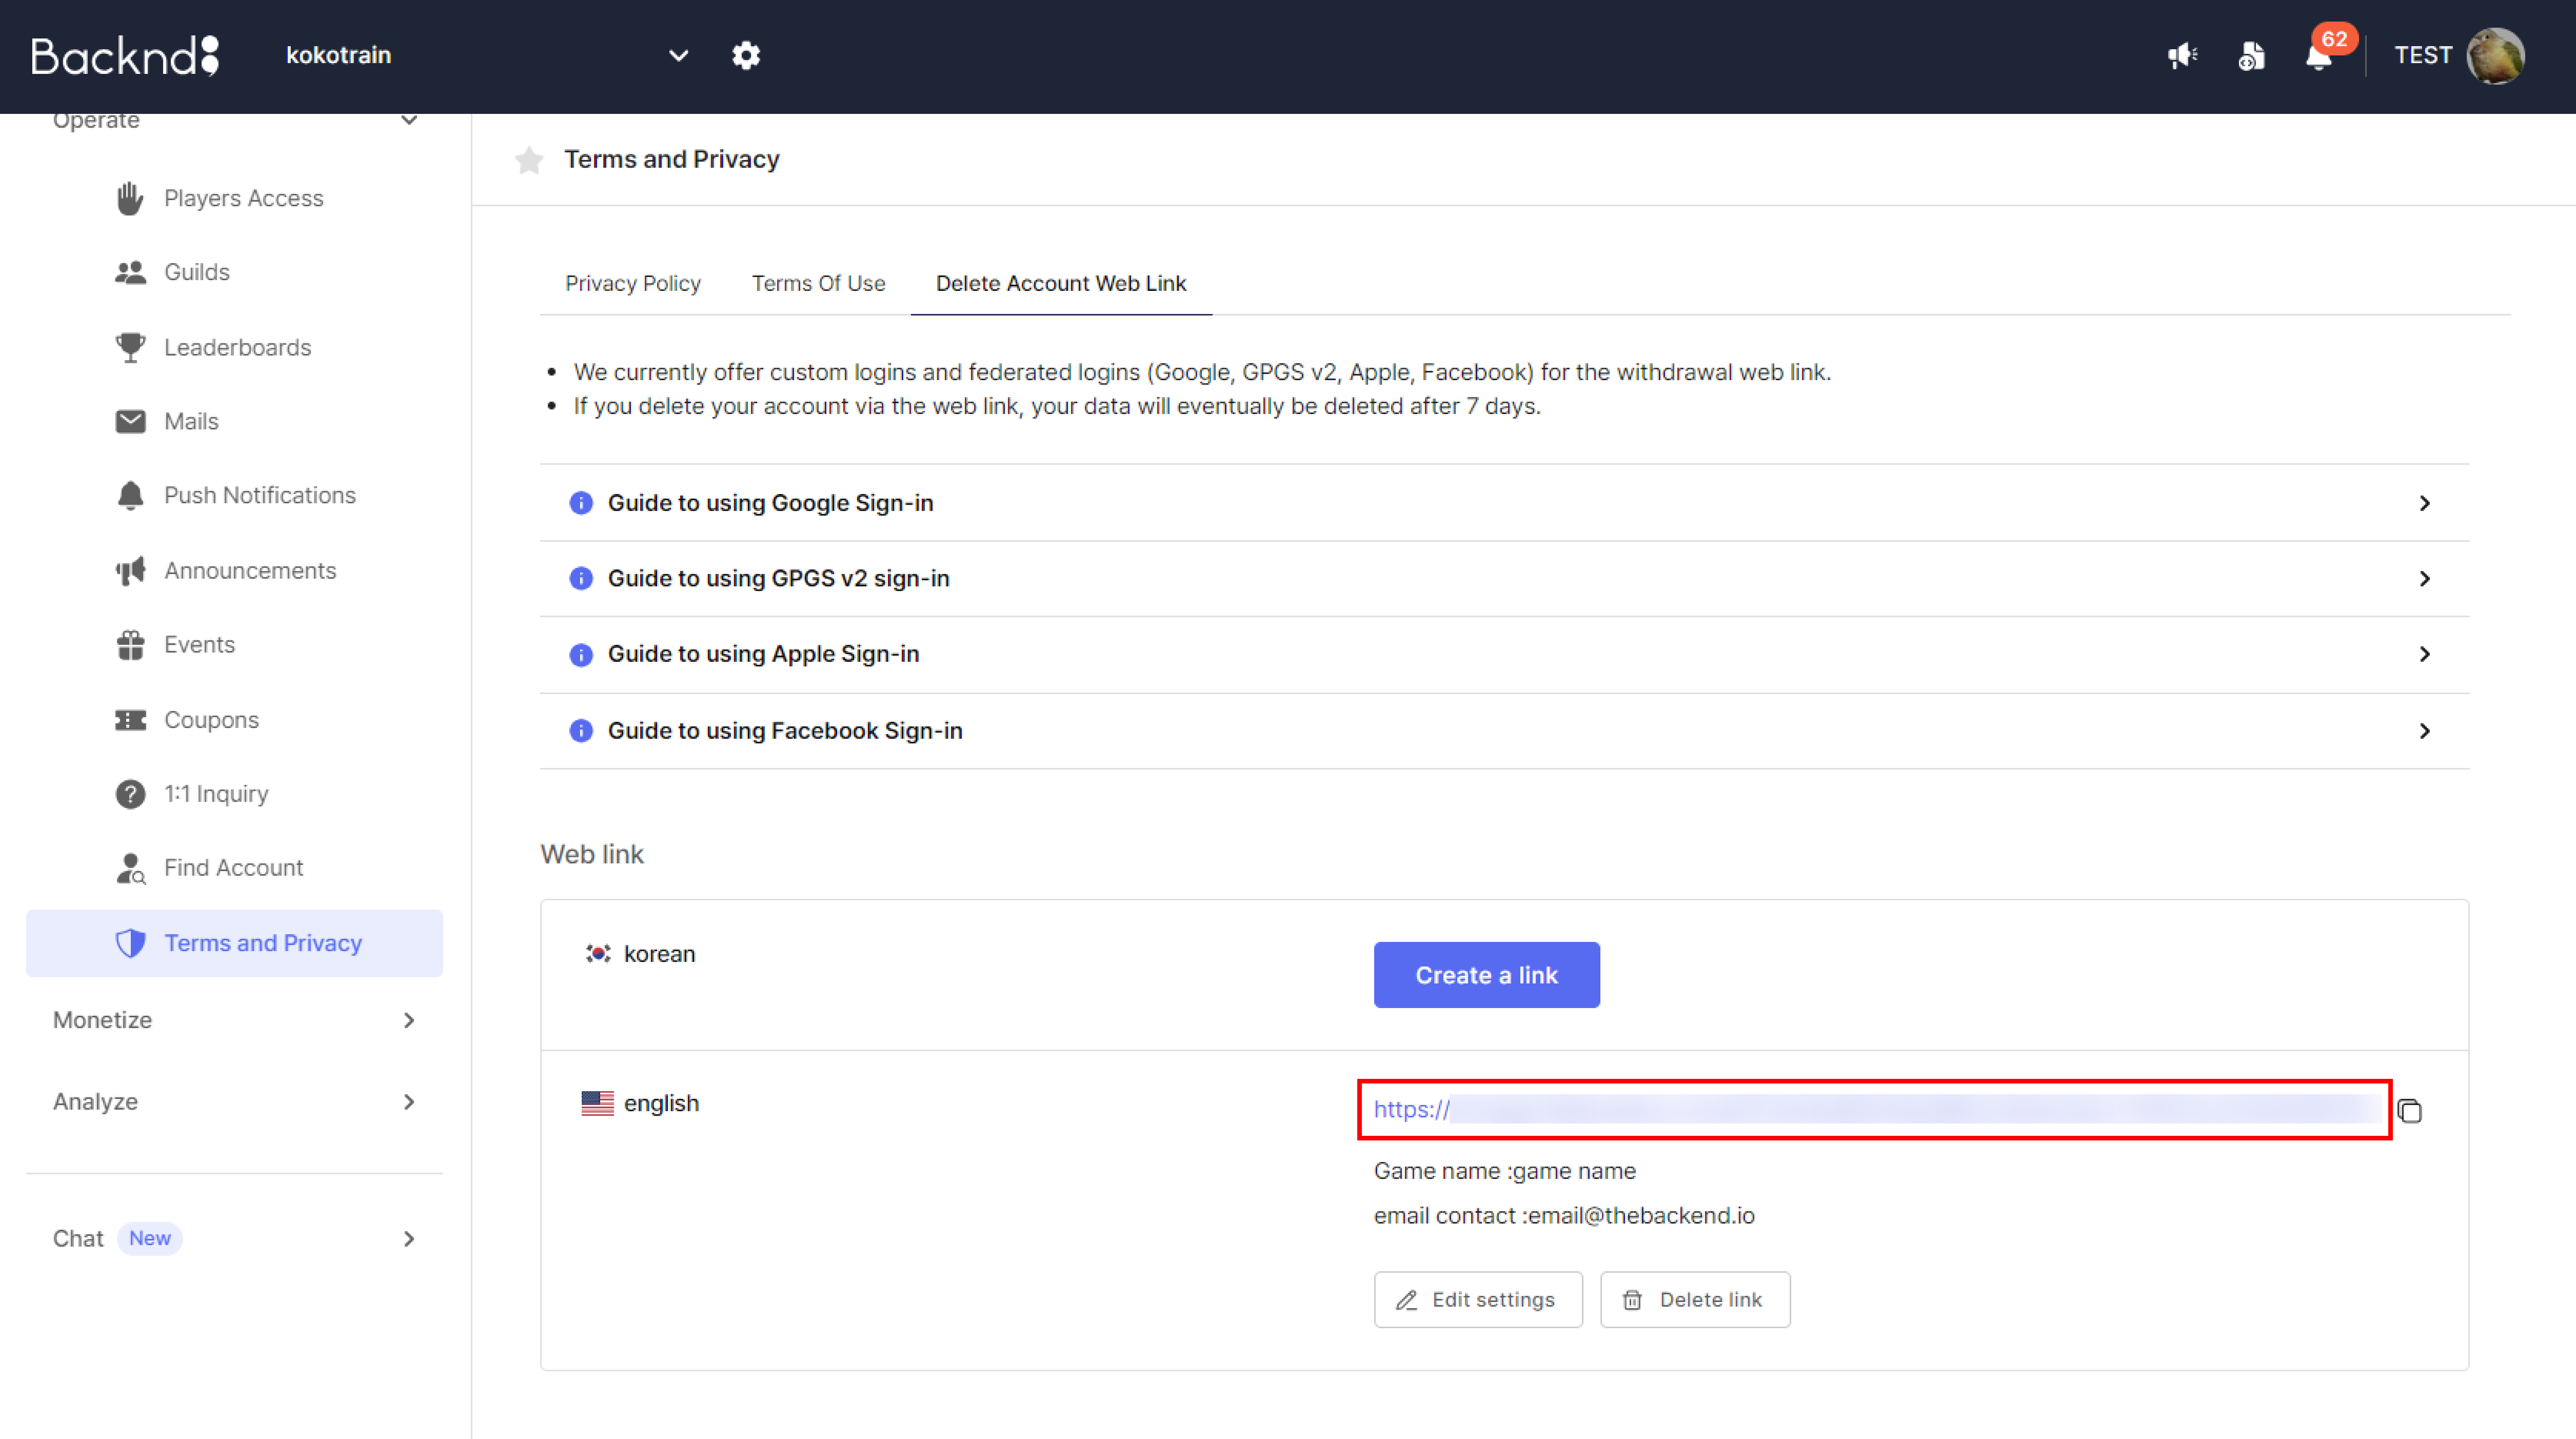Open the Find Account section
Image resolution: width=2576 pixels, height=1439 pixels.
click(x=233, y=867)
